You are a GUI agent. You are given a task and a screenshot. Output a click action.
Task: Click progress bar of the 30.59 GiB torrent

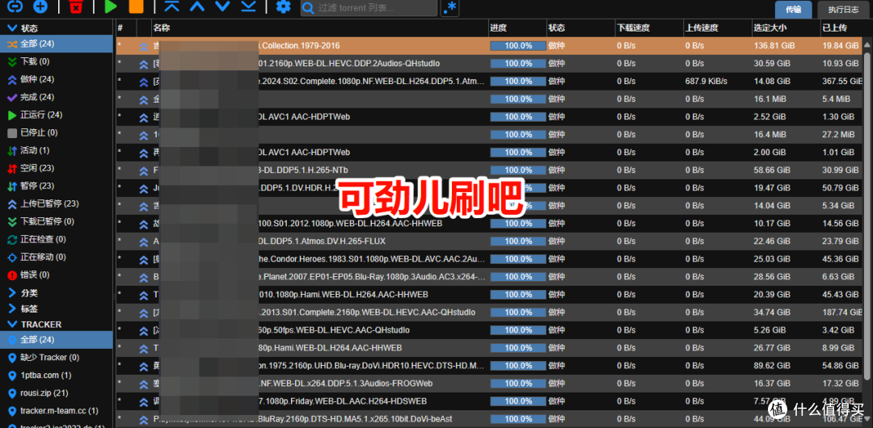pyautogui.click(x=518, y=64)
